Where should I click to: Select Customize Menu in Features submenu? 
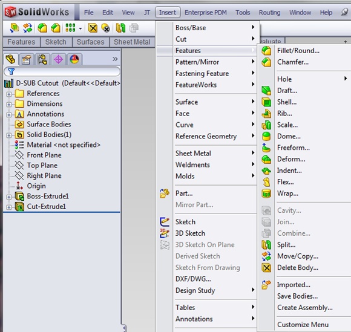click(303, 325)
